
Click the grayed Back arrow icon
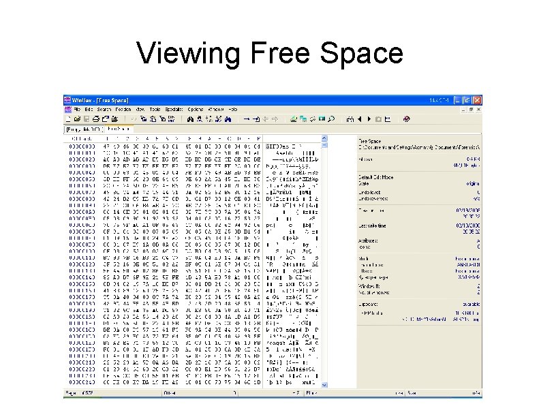tap(265, 119)
